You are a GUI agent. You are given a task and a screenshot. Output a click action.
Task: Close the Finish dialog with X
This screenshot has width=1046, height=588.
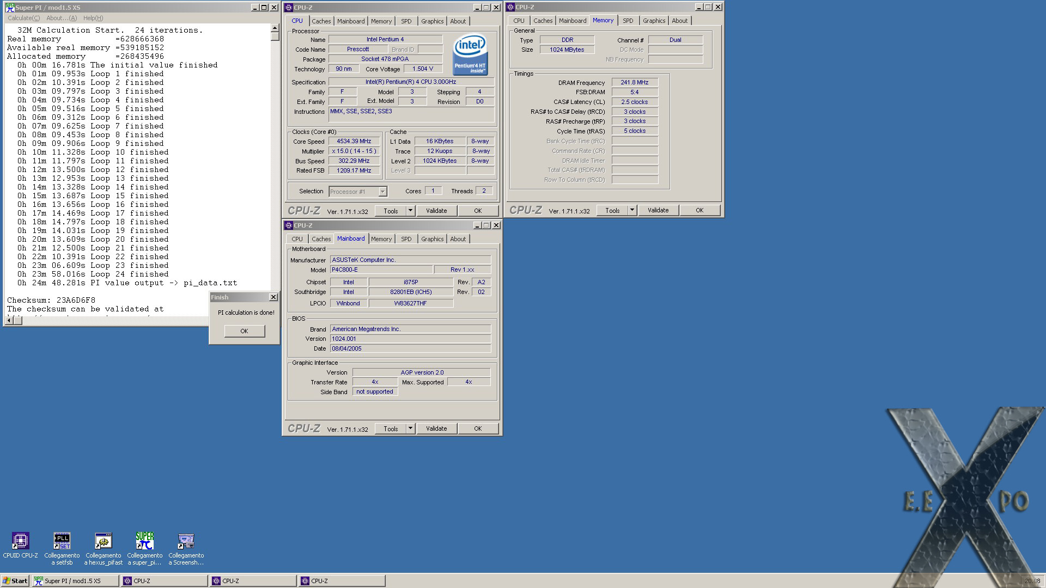(273, 297)
